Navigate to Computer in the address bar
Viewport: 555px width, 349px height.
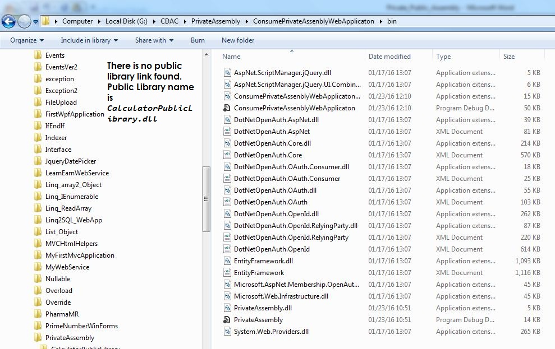click(77, 21)
